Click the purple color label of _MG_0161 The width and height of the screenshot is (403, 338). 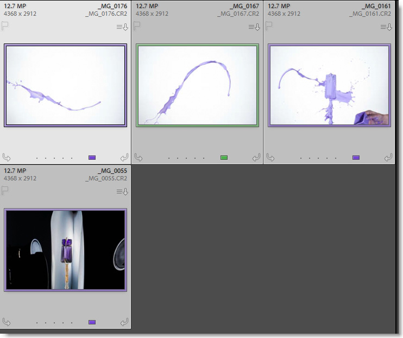[x=356, y=158]
